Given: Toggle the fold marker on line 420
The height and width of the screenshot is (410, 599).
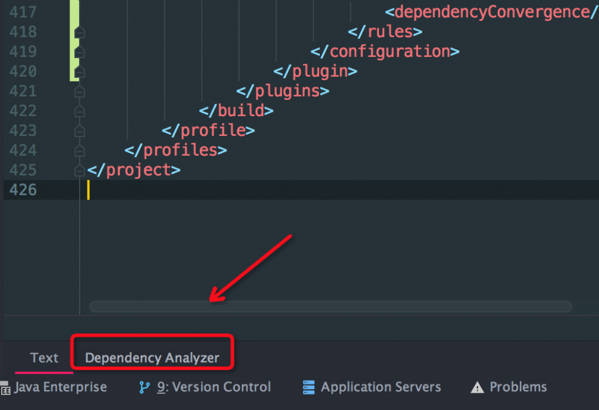Looking at the screenshot, I should [x=79, y=72].
